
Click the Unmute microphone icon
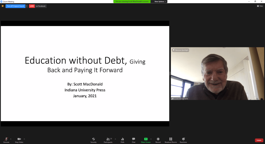coord(6,139)
